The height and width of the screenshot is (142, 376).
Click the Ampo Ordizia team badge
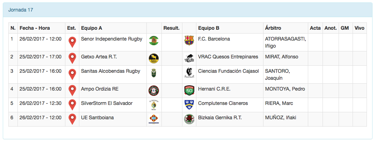coord(153,91)
